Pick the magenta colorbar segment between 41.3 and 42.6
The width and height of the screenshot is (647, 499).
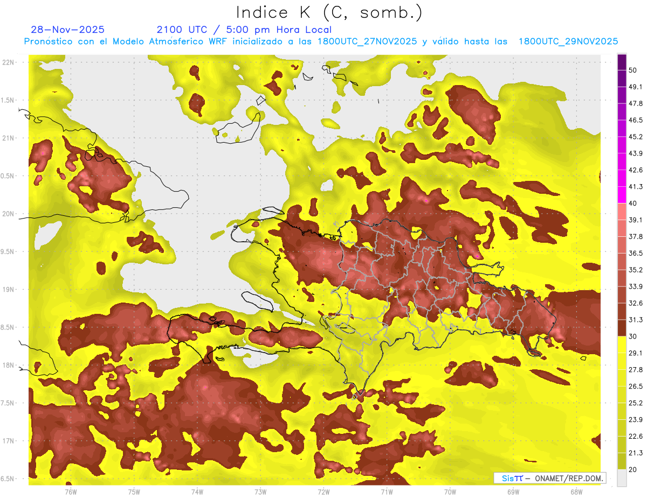click(622, 179)
